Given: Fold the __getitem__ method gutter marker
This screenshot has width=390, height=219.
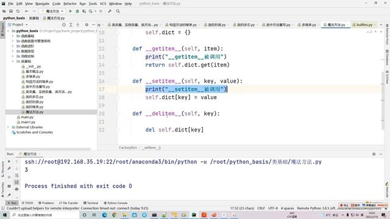Looking at the screenshot, I should [x=117, y=49].
